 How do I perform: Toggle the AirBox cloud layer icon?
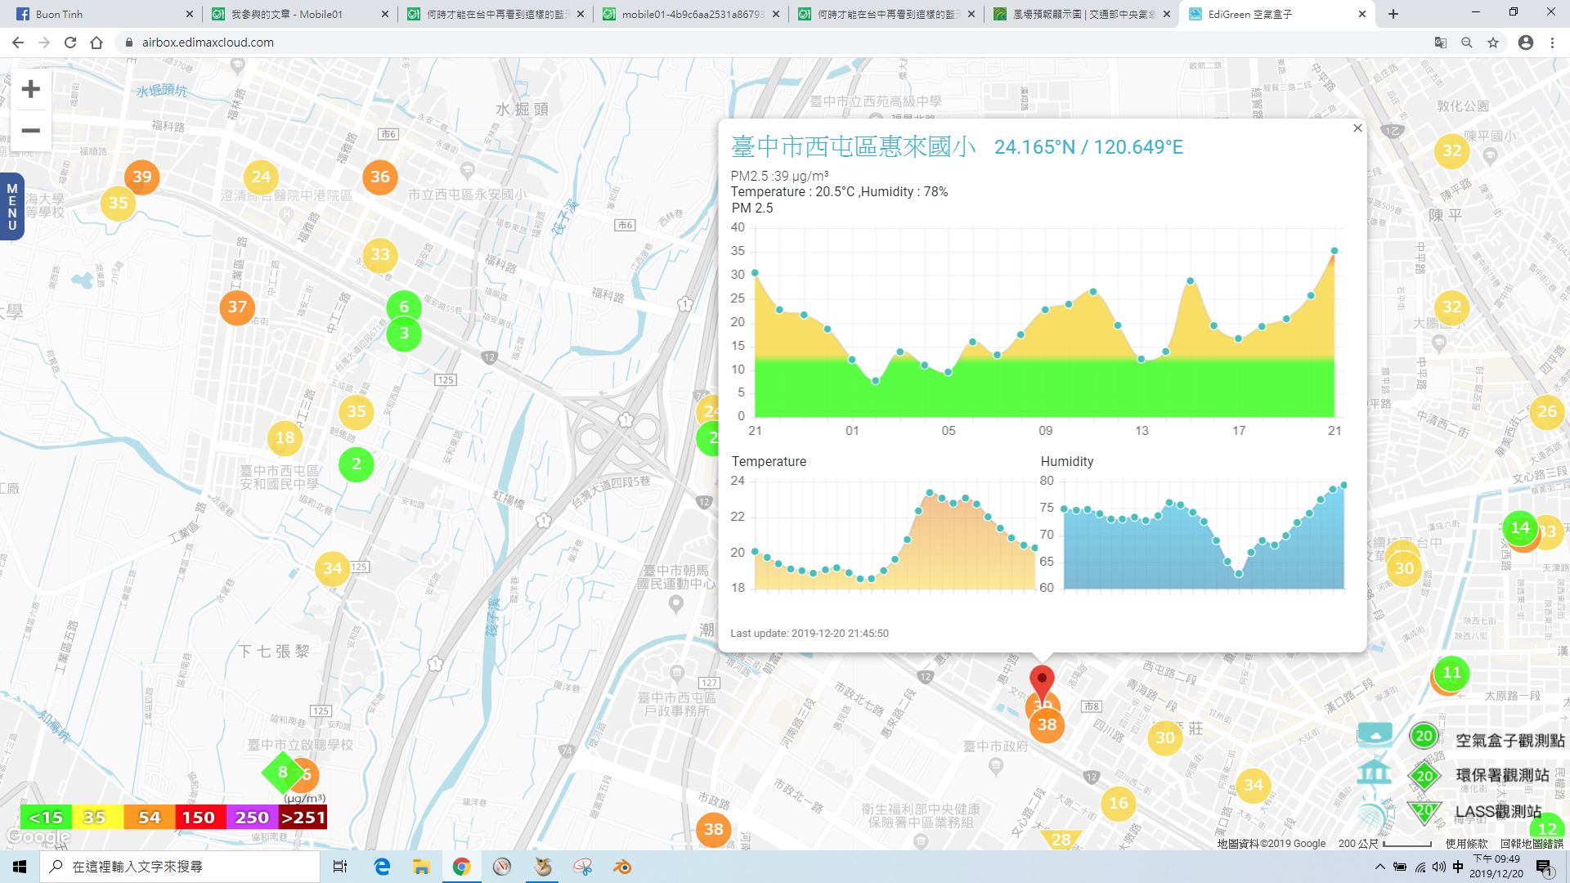tap(1375, 735)
